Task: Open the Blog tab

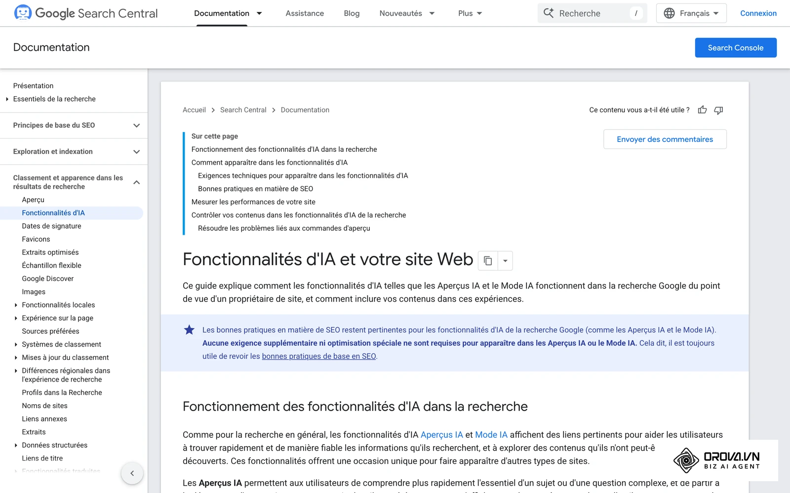Action: click(352, 13)
